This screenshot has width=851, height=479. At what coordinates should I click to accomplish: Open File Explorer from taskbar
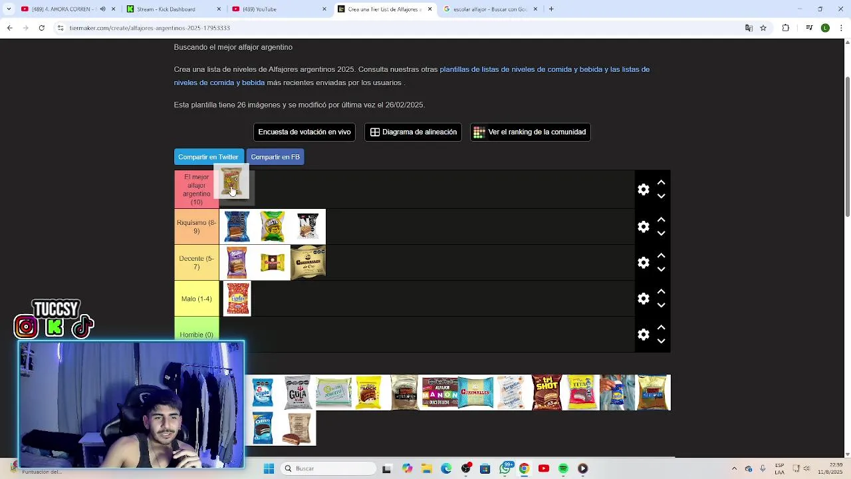[426, 468]
